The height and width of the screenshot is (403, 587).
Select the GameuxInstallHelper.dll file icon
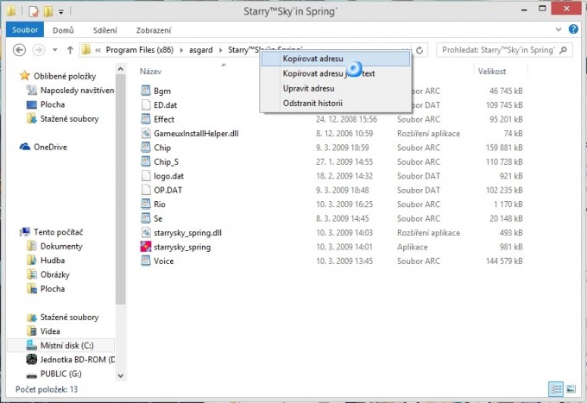coord(146,133)
